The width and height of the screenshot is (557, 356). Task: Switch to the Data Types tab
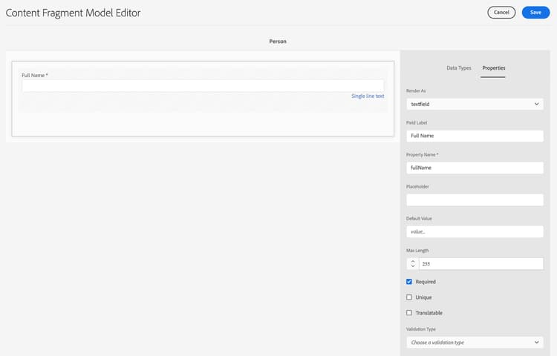pos(459,67)
